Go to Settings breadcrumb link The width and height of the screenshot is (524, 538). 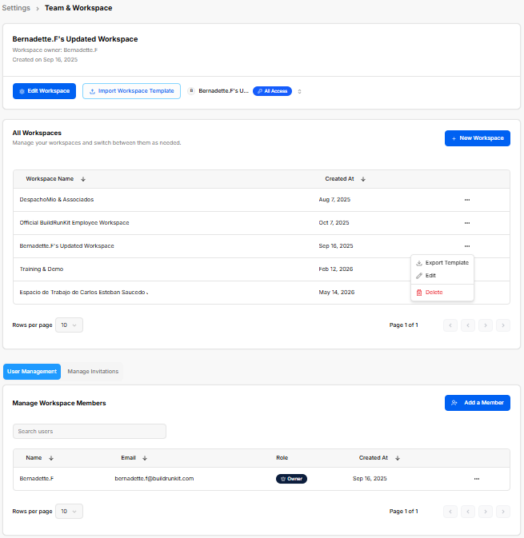coord(16,8)
